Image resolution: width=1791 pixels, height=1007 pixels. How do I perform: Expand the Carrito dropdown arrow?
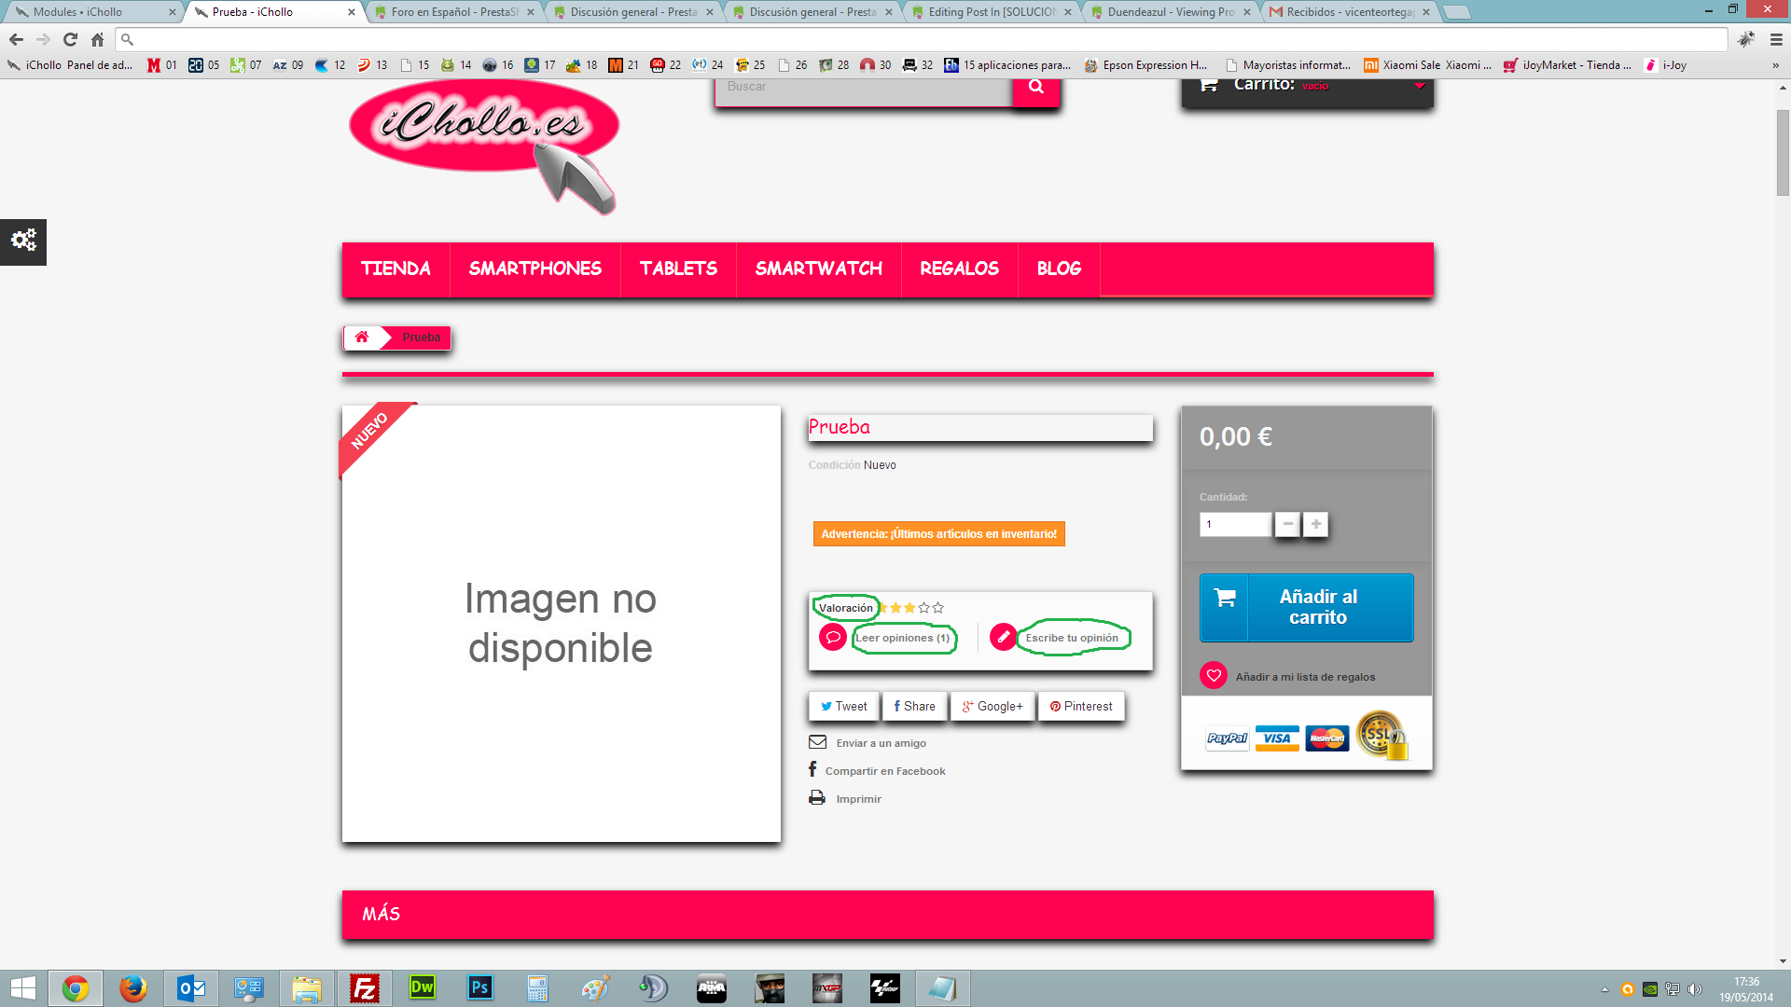1419,86
